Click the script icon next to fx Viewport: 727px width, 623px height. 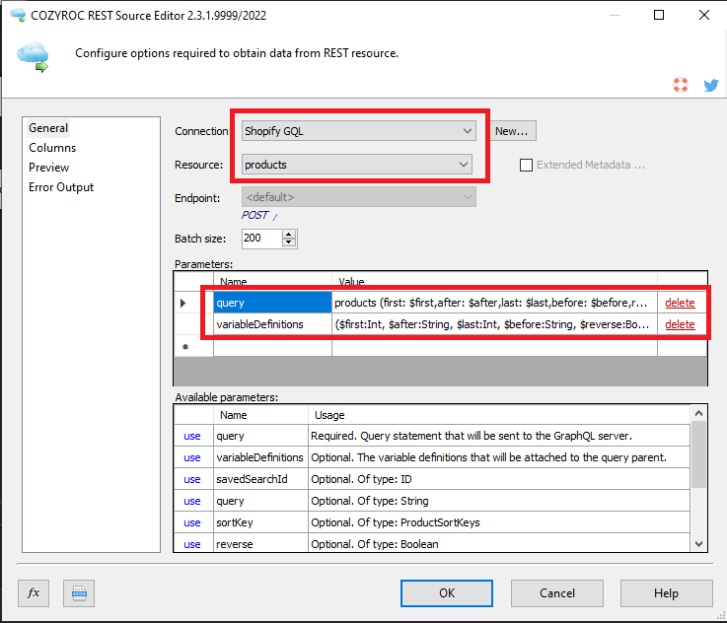(x=79, y=592)
